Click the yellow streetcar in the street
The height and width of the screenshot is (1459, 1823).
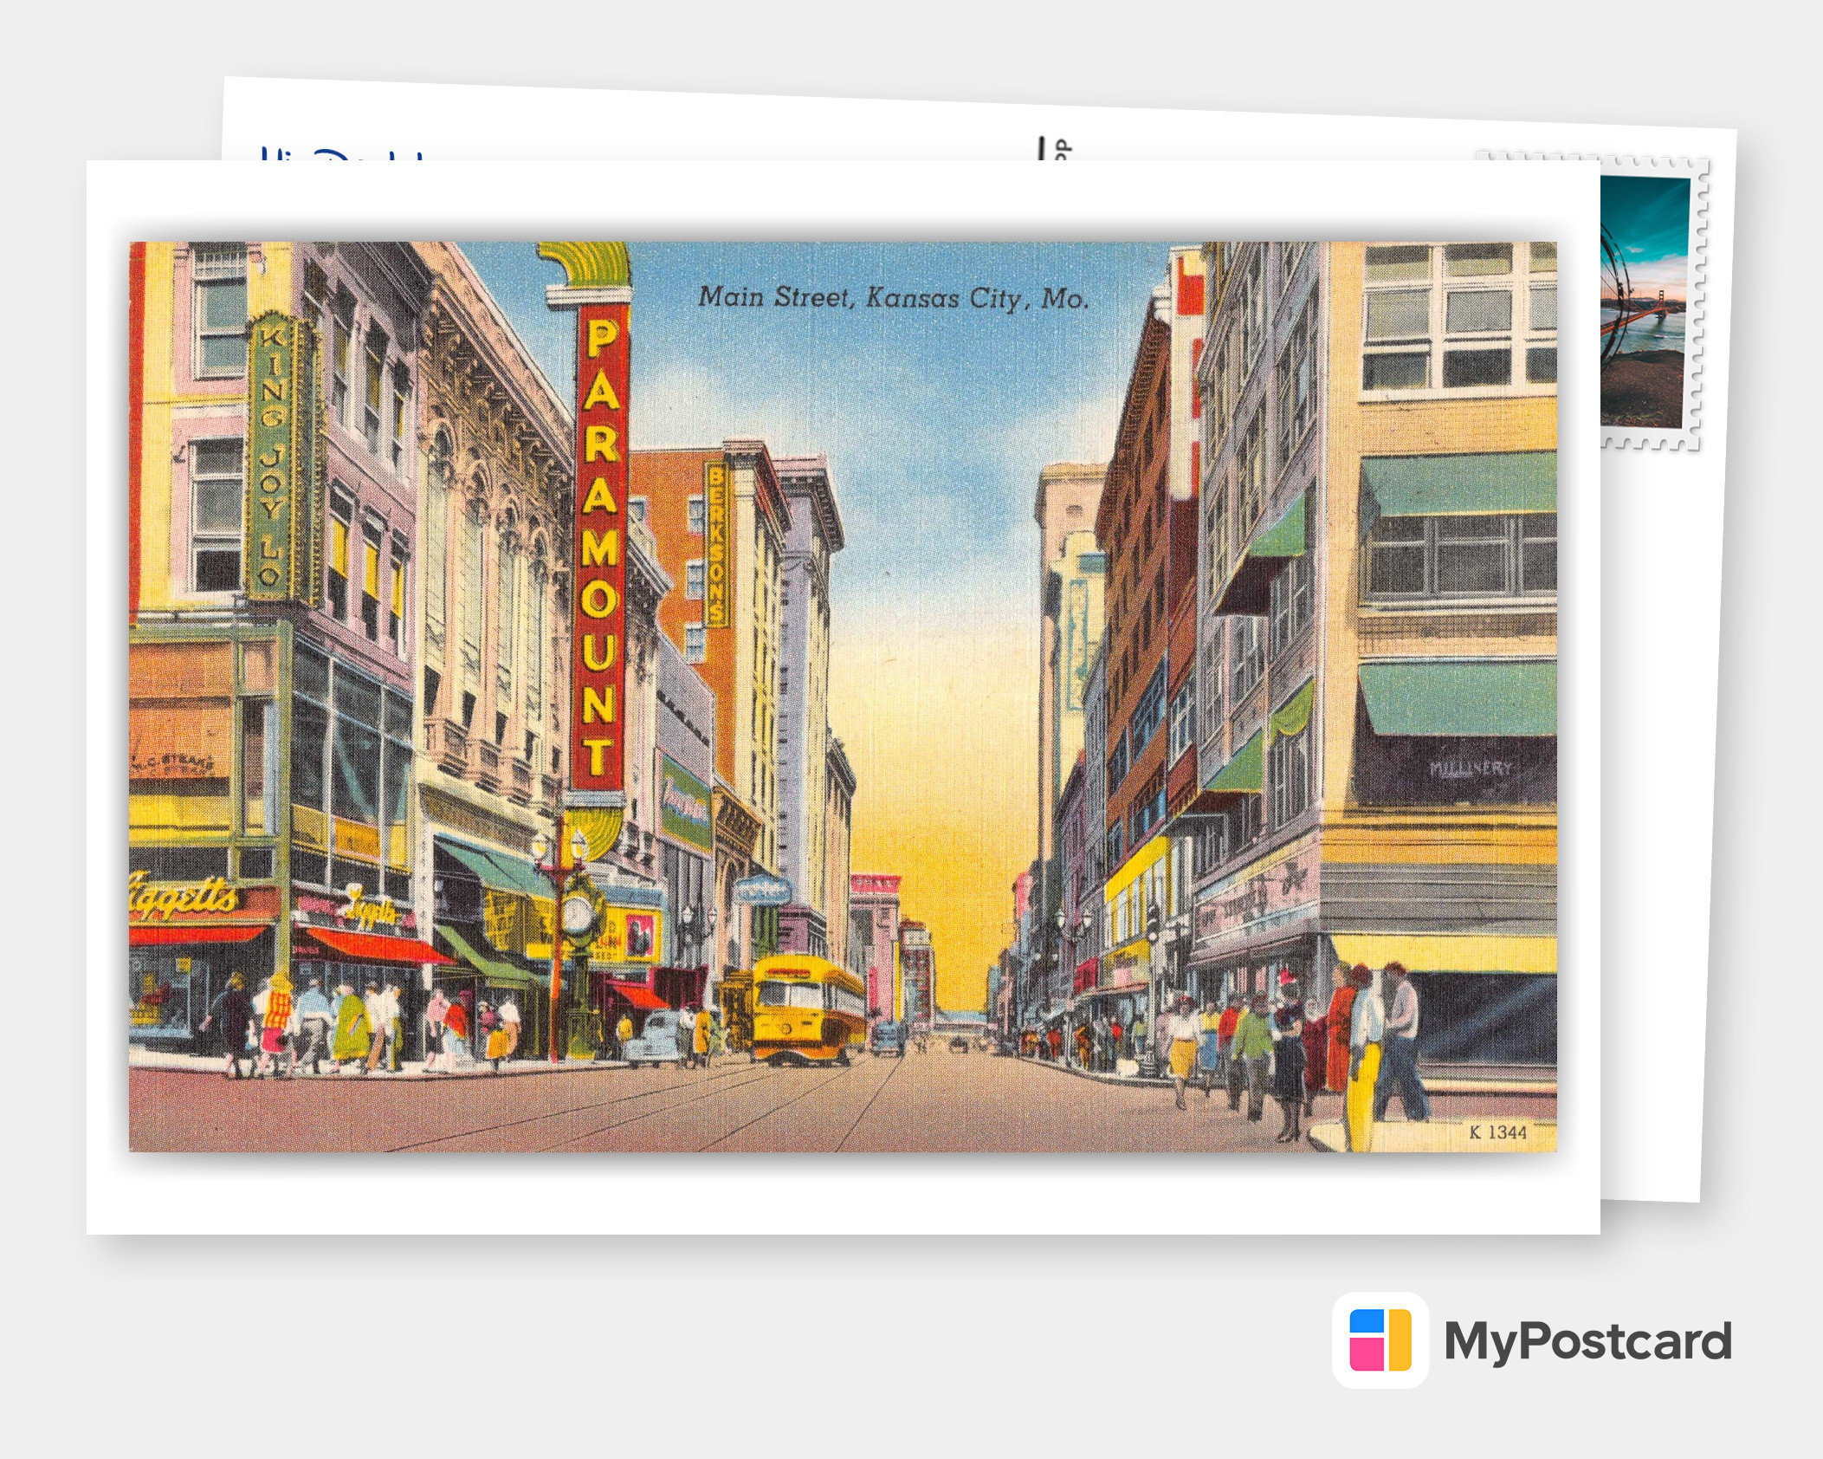pos(808,1008)
